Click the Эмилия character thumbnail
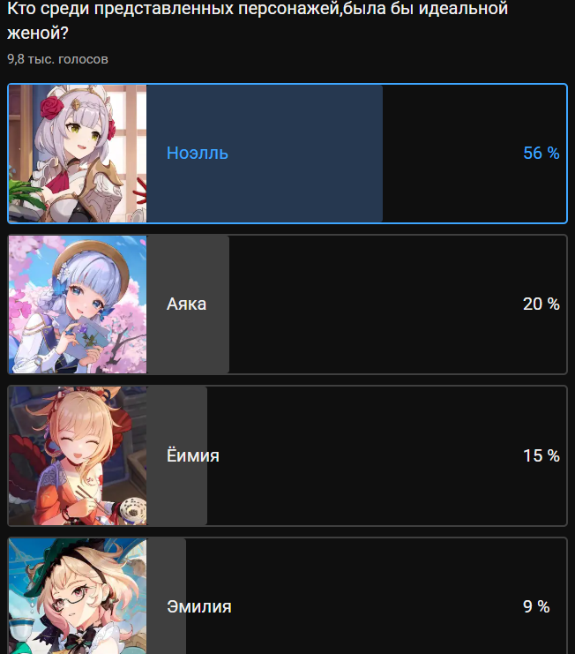575x654 pixels. (x=78, y=598)
